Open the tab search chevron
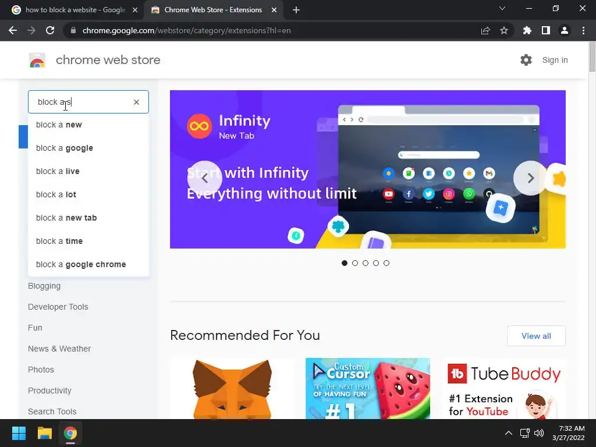Image resolution: width=596 pixels, height=447 pixels. click(502, 8)
